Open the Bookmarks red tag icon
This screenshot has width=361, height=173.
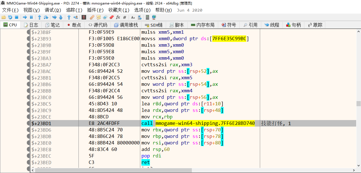click(111, 17)
